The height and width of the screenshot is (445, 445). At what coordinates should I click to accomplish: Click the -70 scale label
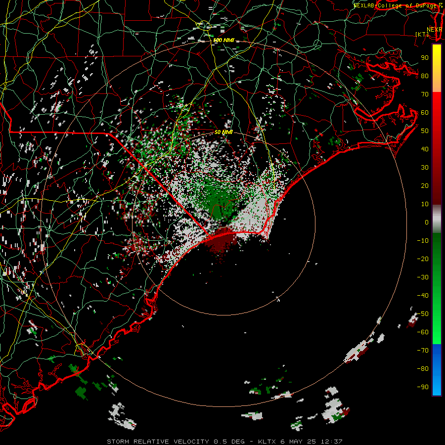tap(423, 351)
